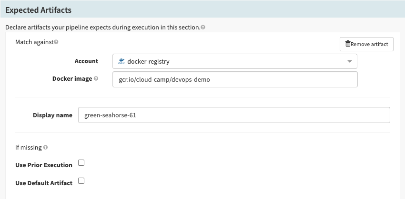Click the Docker image label text
Viewport: 405px width, 199px height.
tap(72, 79)
